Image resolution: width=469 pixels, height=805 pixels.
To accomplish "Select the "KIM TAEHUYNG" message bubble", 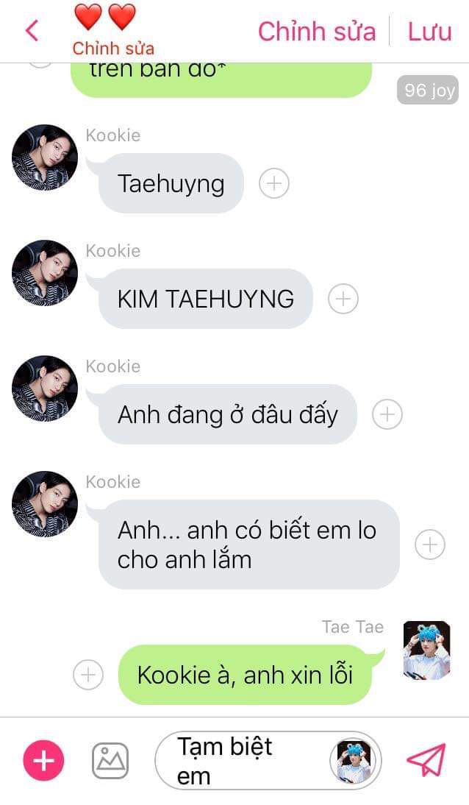I will click(x=205, y=298).
